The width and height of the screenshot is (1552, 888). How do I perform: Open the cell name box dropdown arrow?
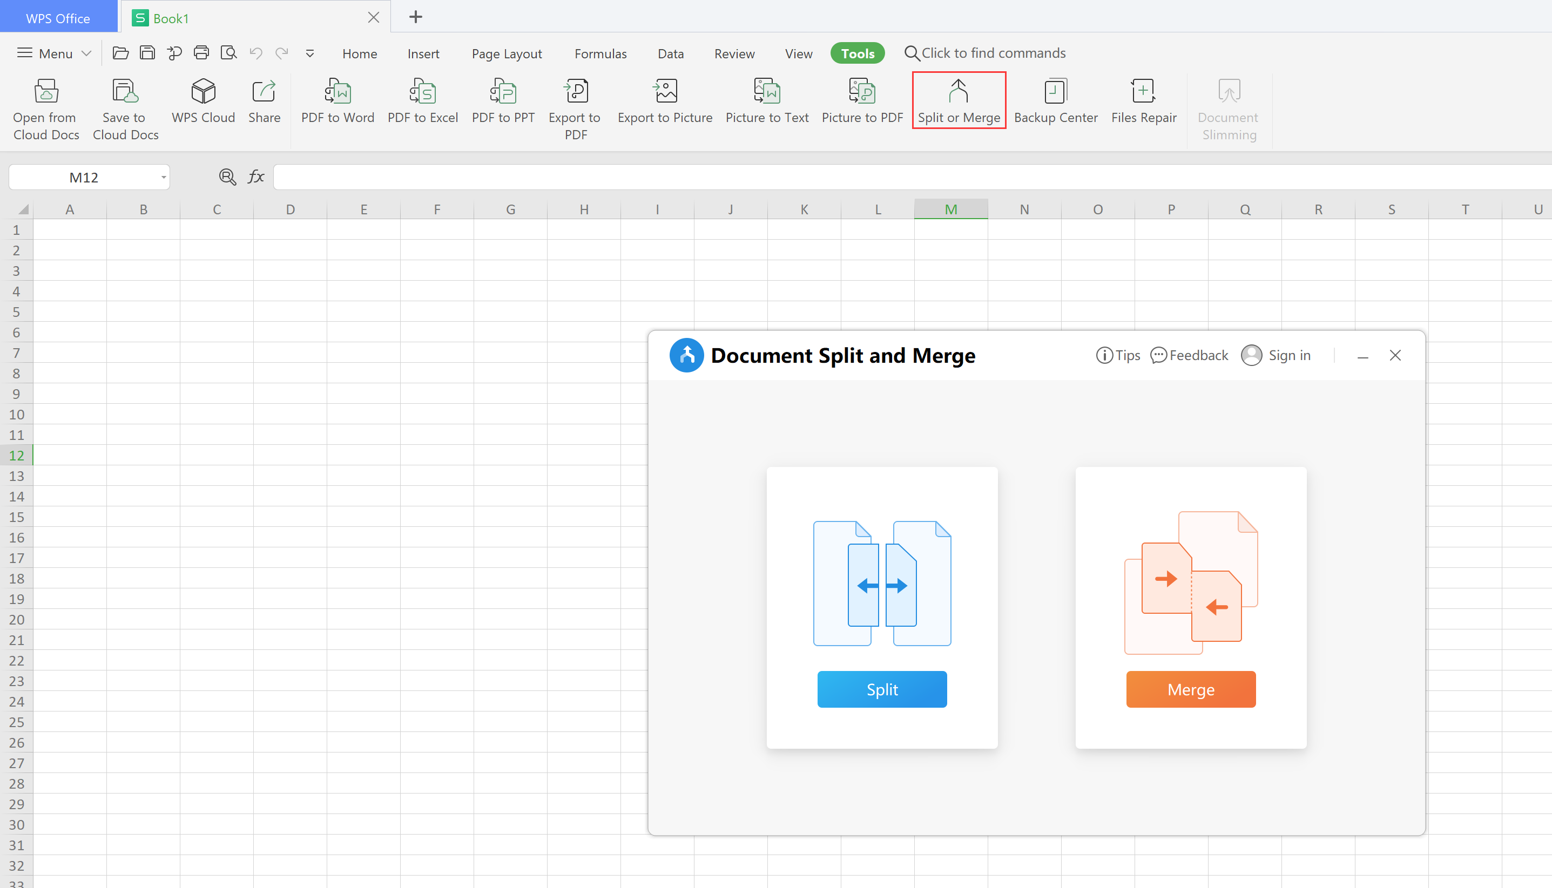point(164,178)
